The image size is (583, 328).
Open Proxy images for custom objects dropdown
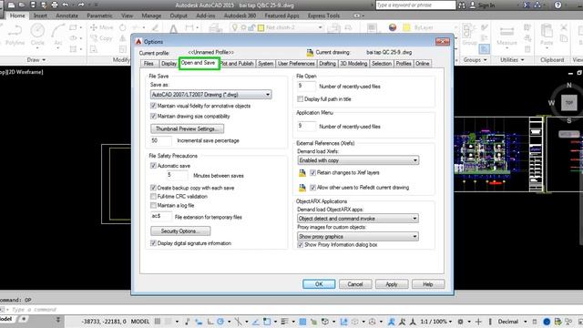(358, 236)
